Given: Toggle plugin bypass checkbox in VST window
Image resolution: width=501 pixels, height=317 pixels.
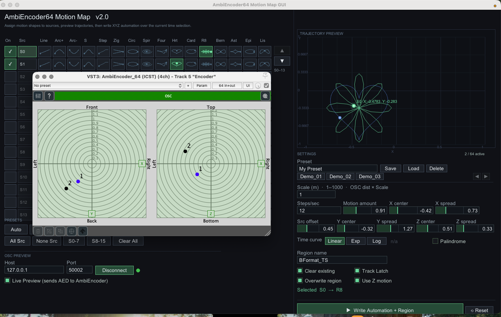Looking at the screenshot, I should [x=266, y=85].
